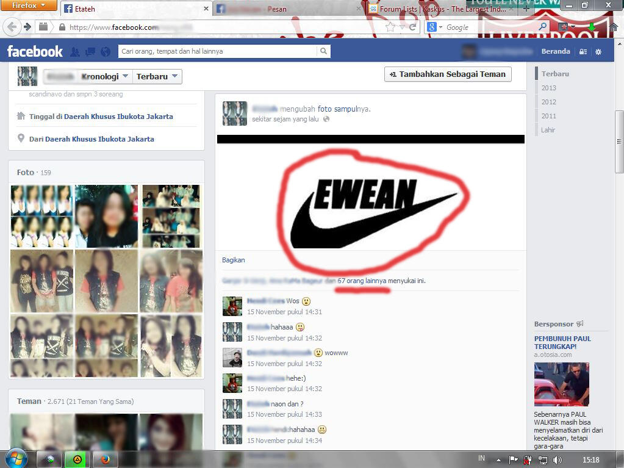
Task: Jump to 2011 in the timeline
Action: (x=549, y=116)
